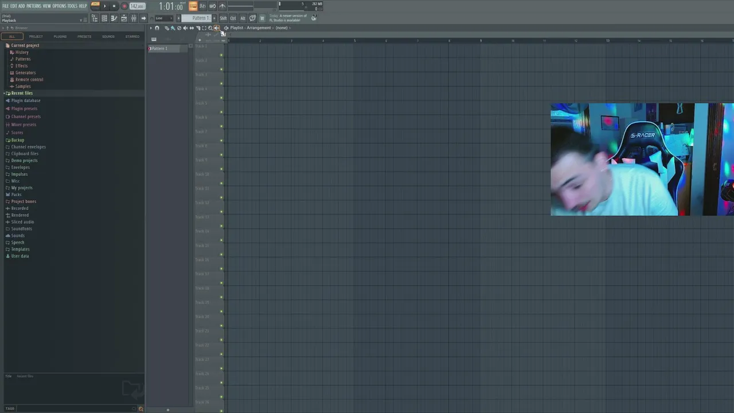Screen dimensions: 734x413
Task: Click the Alt key indicator button
Action: tap(243, 18)
